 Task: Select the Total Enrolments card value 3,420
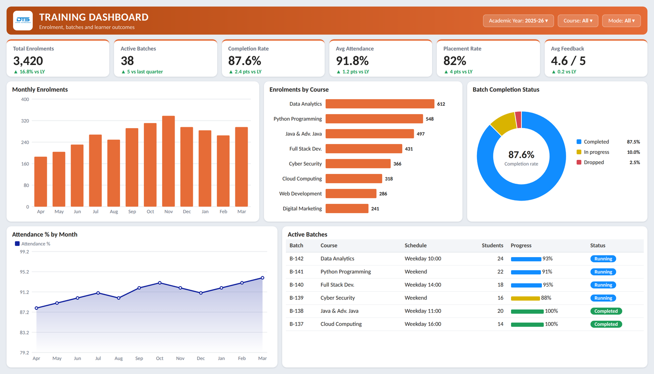(28, 61)
